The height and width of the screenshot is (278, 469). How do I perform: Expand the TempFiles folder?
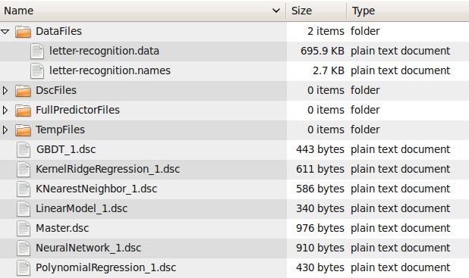(x=5, y=130)
